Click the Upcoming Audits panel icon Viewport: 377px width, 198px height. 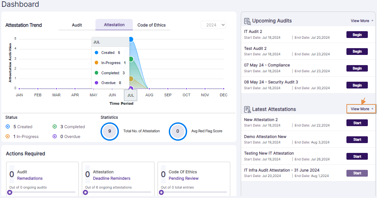pyautogui.click(x=247, y=21)
